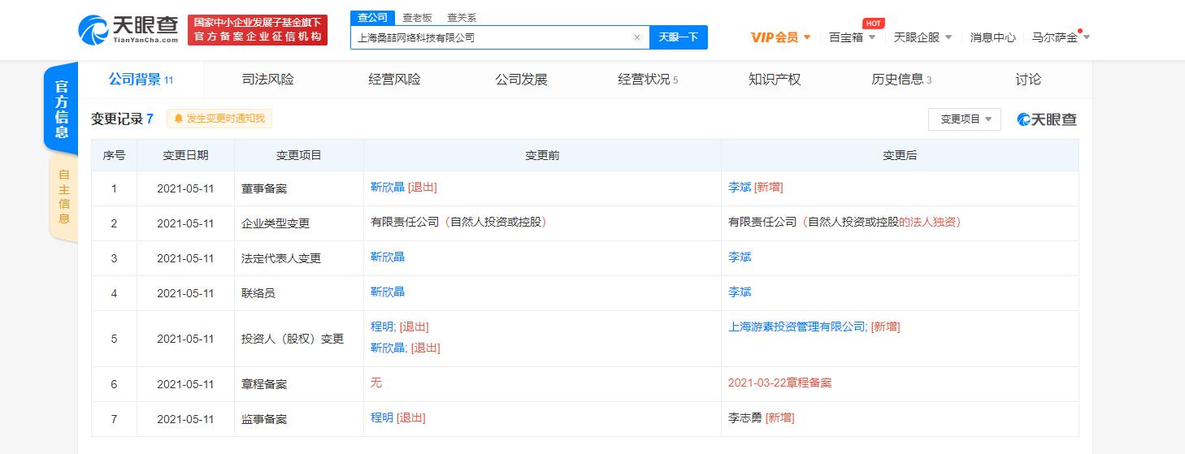Open 靳欣晶 link in 法定代表人变更 row

(x=388, y=257)
